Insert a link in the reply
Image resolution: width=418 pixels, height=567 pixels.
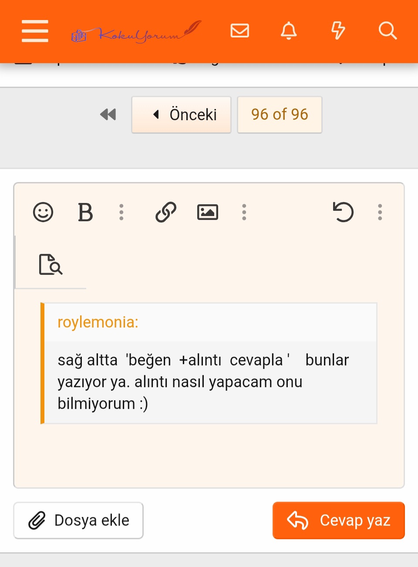pyautogui.click(x=166, y=213)
